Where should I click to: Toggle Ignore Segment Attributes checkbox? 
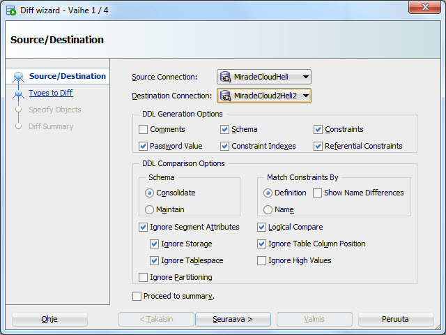[x=143, y=227]
